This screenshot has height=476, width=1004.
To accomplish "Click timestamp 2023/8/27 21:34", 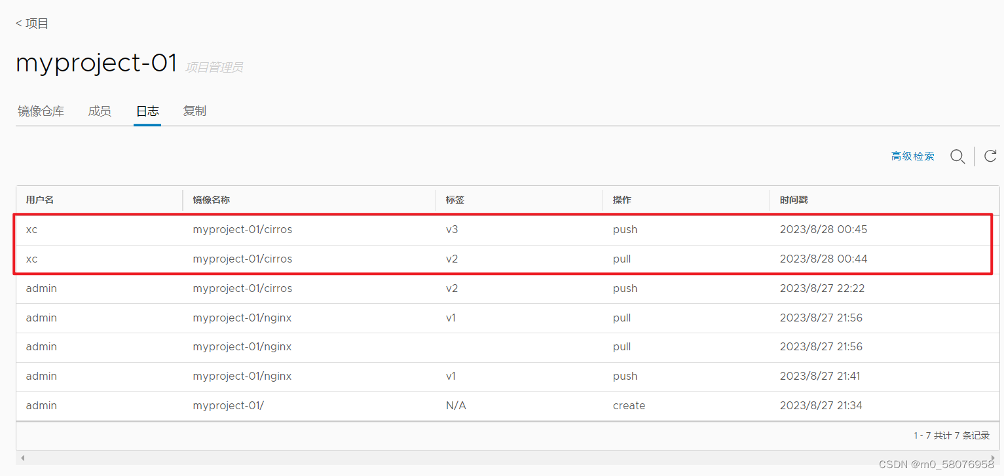I will 821,406.
